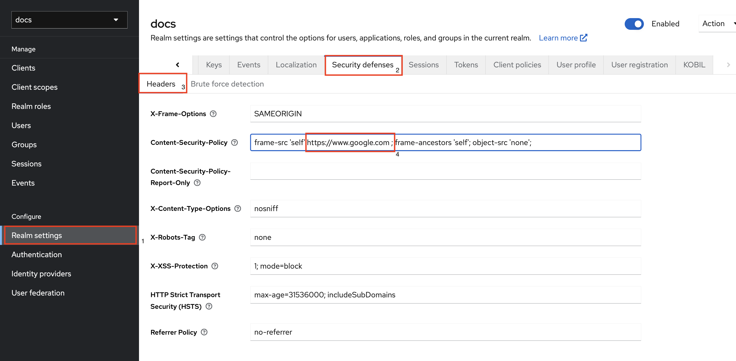Open help for X-Frame-Options
736x361 pixels.
[x=213, y=114]
